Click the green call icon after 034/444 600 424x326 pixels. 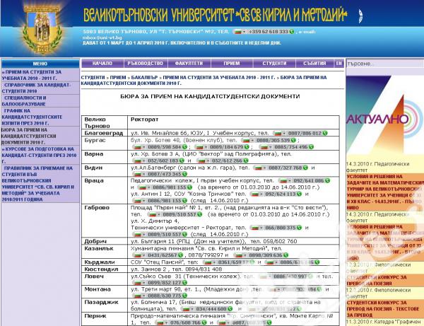tap(230, 309)
